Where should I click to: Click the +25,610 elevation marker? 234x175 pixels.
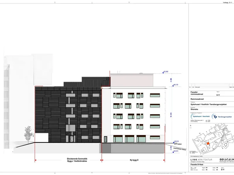coord(175,151)
